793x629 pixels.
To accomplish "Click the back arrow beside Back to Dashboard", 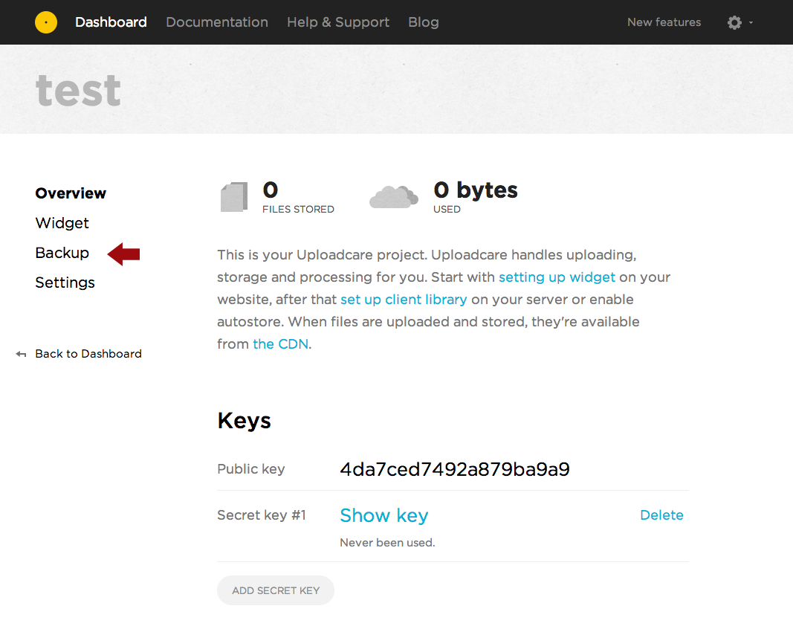I will (x=21, y=354).
